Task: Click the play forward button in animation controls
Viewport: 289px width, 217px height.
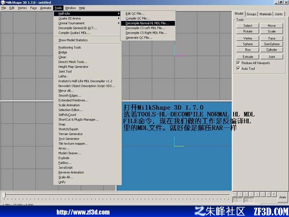Action: pyautogui.click(x=257, y=194)
